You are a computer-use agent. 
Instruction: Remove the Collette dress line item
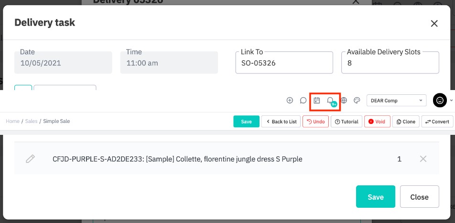[x=423, y=159]
